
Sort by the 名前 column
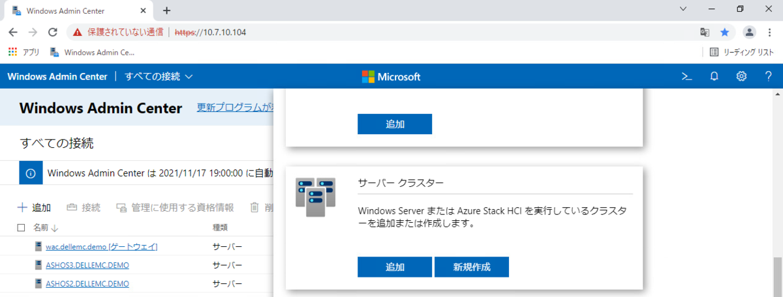click(x=46, y=228)
